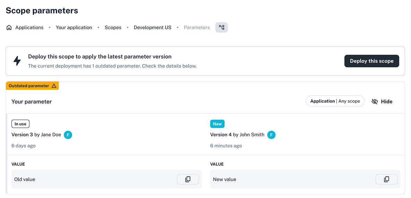Hide the parameter details

pyautogui.click(x=386, y=102)
